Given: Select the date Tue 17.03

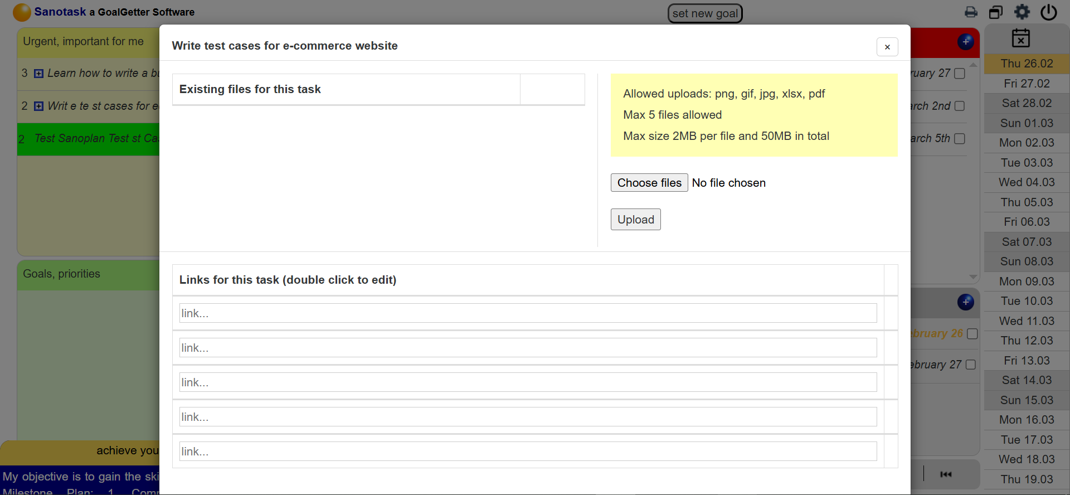Looking at the screenshot, I should (x=1027, y=440).
